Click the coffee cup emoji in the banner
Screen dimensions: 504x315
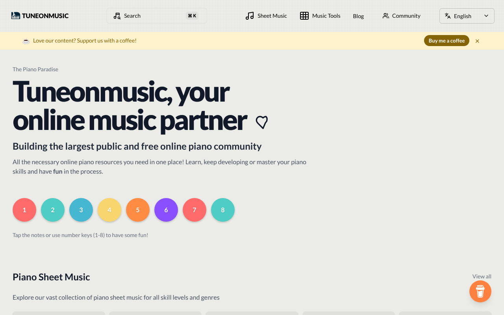[26, 41]
